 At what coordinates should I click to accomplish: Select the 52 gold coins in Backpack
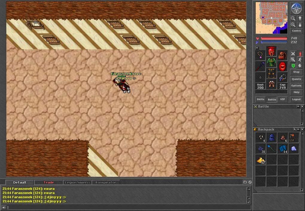(261, 160)
